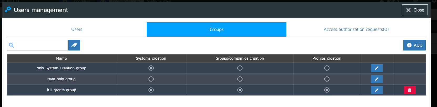Toggle Profiles creation for read only group

point(327,79)
